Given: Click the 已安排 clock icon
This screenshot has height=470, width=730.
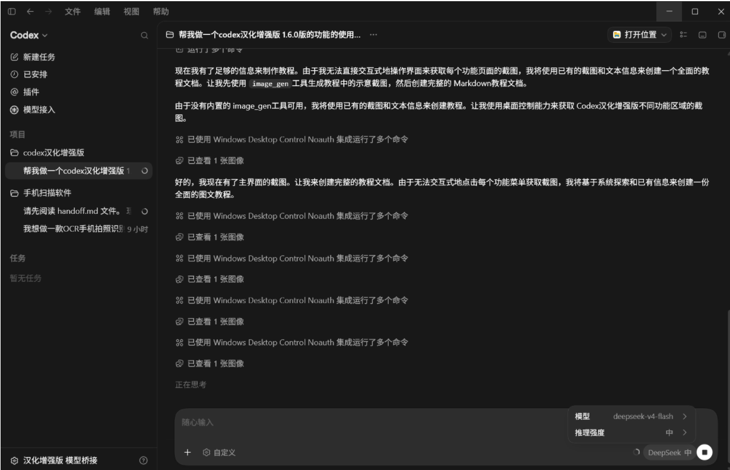Looking at the screenshot, I should [x=15, y=75].
